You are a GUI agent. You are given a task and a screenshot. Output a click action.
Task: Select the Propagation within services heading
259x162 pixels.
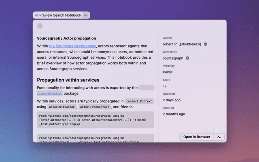(68, 80)
